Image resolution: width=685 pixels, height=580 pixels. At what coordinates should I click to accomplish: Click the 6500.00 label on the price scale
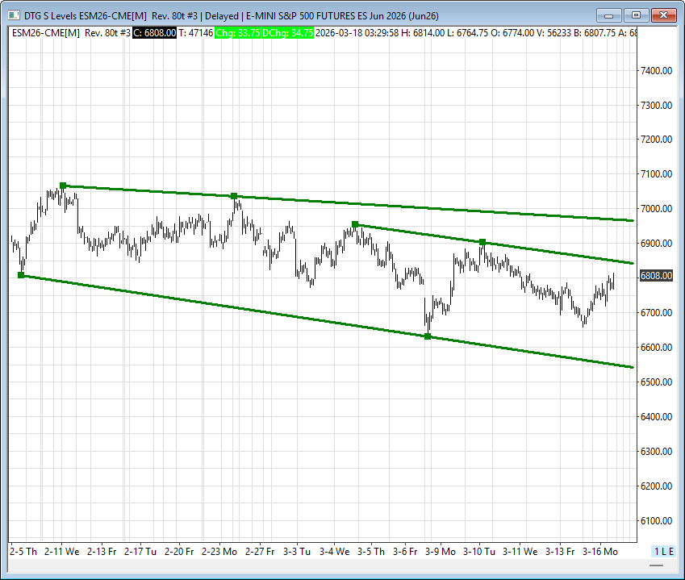(x=656, y=382)
